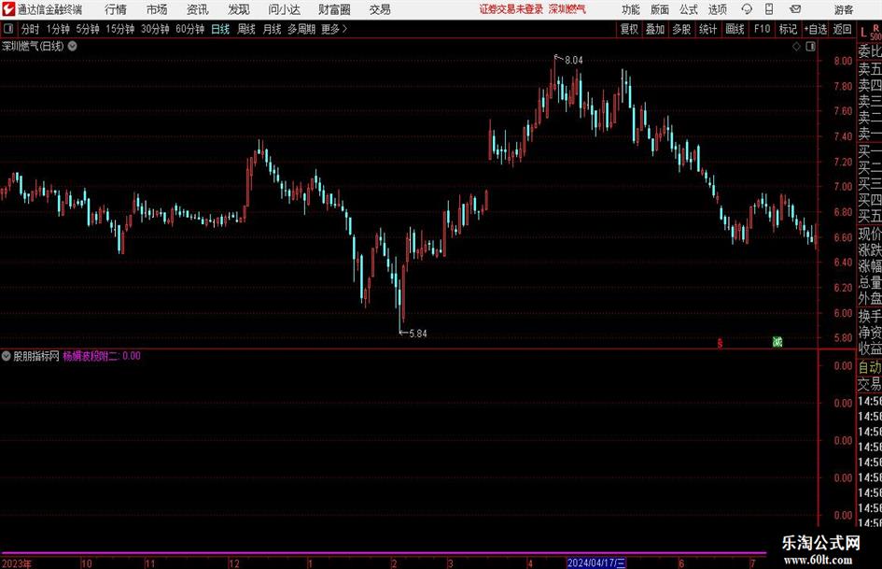Screen dimensions: 882x569
Task: Click the 画线 drawing tools button
Action: 735,29
